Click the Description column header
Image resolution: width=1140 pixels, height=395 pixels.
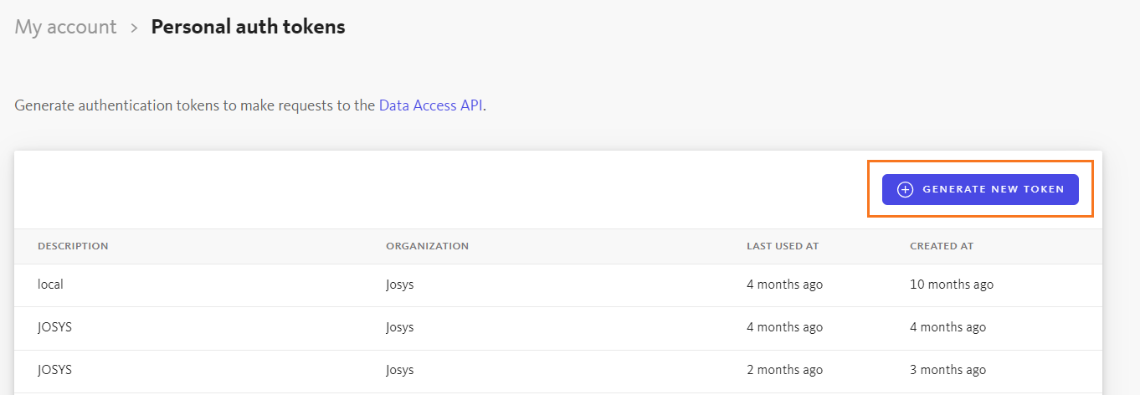73,246
